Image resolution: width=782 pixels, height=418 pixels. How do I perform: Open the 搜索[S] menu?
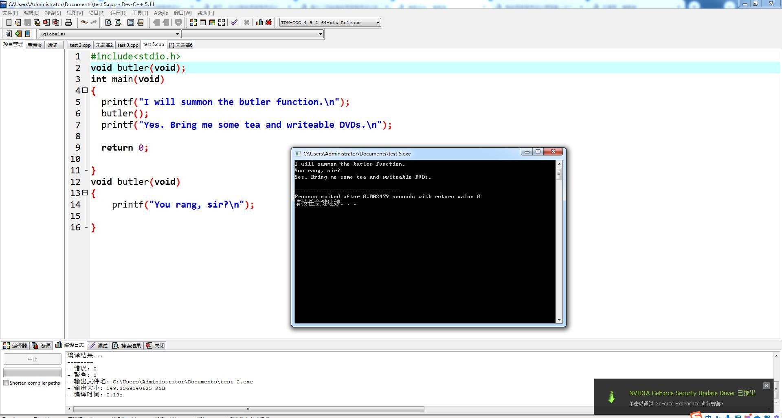pos(53,13)
